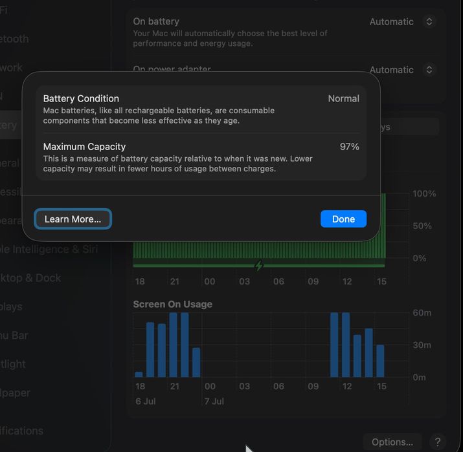
Task: Select Desktop & Dock in sidebar
Action: (30, 278)
